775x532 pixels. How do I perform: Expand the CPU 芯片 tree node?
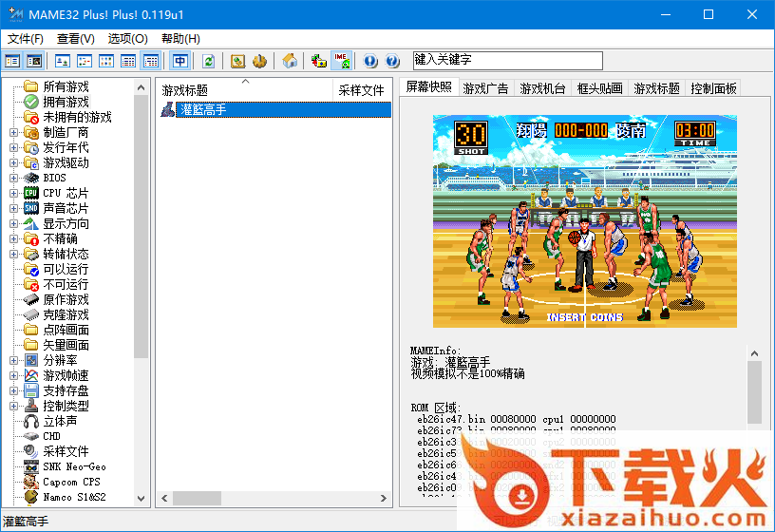[14, 193]
